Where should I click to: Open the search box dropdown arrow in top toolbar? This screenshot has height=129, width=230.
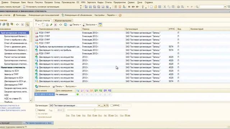[225, 7]
